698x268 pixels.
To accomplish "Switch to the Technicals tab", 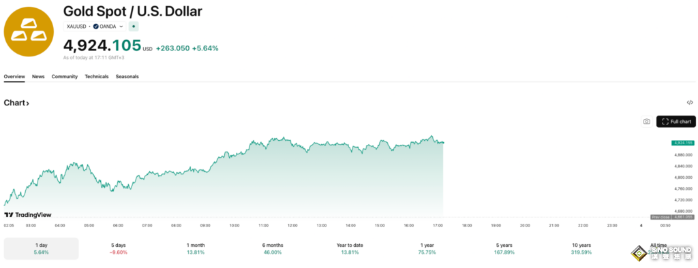I will pyautogui.click(x=97, y=76).
